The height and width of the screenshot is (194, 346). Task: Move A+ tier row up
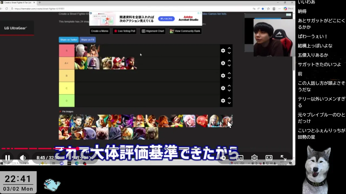coord(229,61)
